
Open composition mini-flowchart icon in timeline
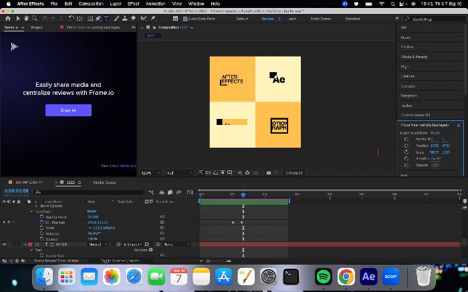point(151,192)
